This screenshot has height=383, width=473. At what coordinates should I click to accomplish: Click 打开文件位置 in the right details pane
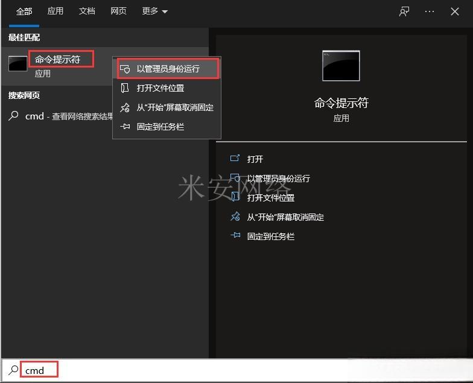[270, 198]
